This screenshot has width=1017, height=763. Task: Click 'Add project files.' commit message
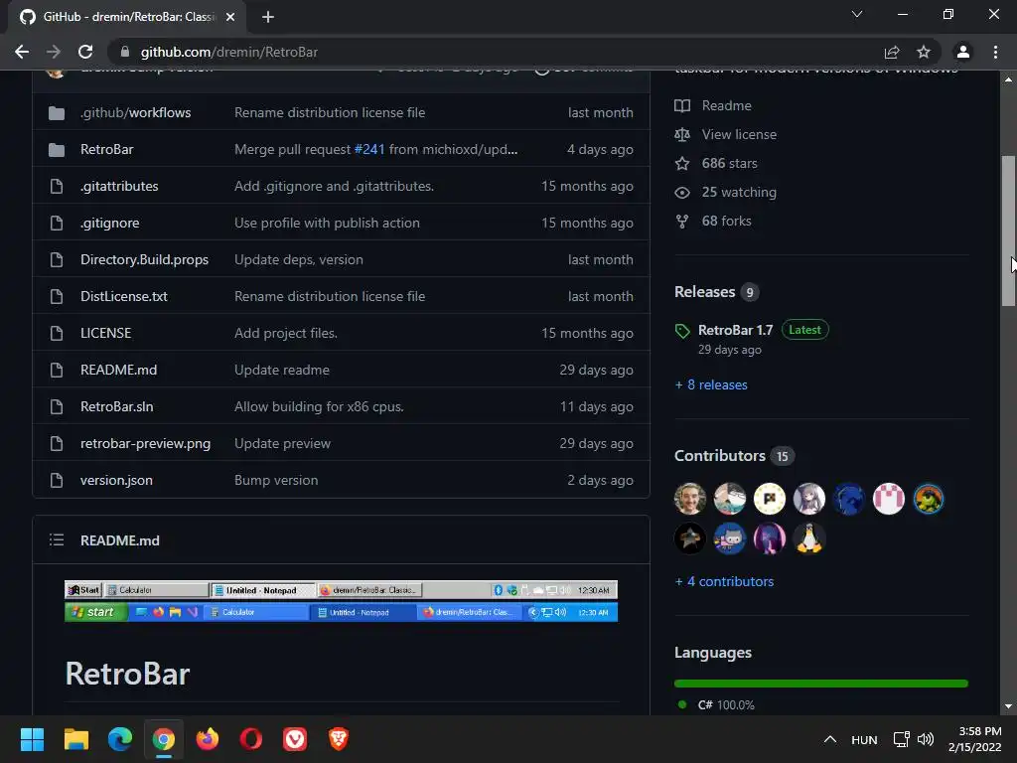click(x=286, y=333)
